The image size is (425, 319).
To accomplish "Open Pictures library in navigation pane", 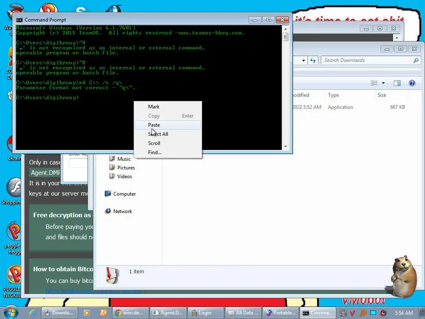I will click(122, 168).
